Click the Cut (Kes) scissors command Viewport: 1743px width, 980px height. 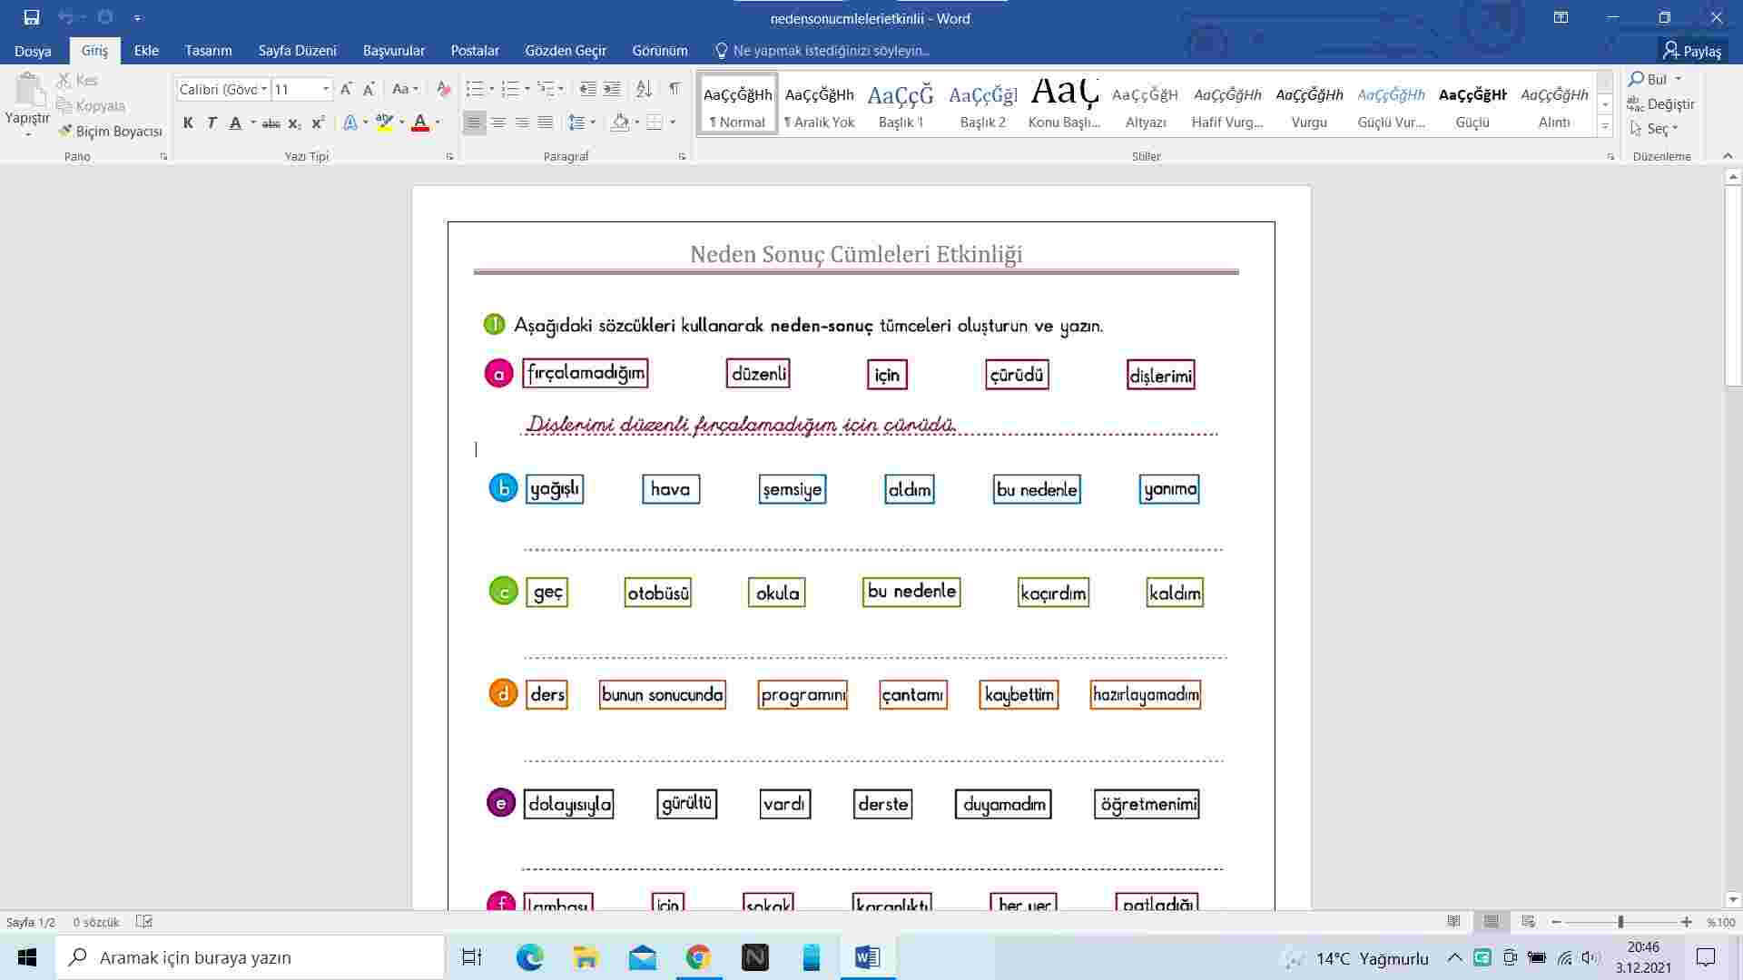click(x=77, y=81)
